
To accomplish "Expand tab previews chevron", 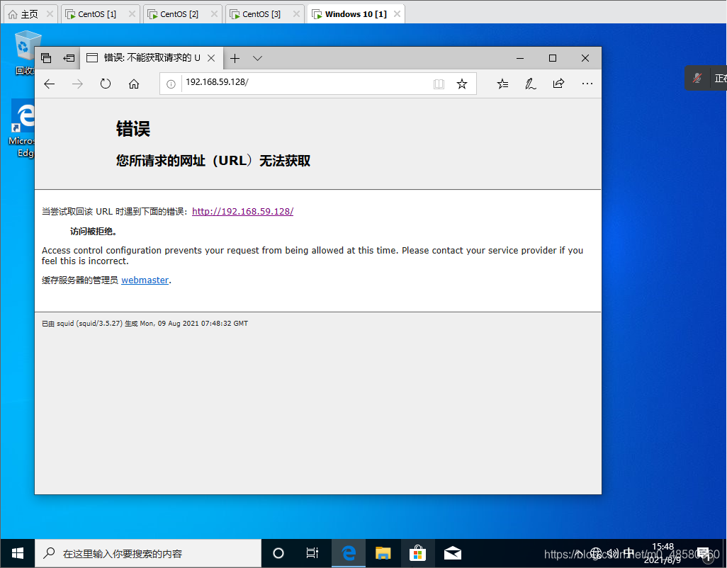I will pos(258,58).
